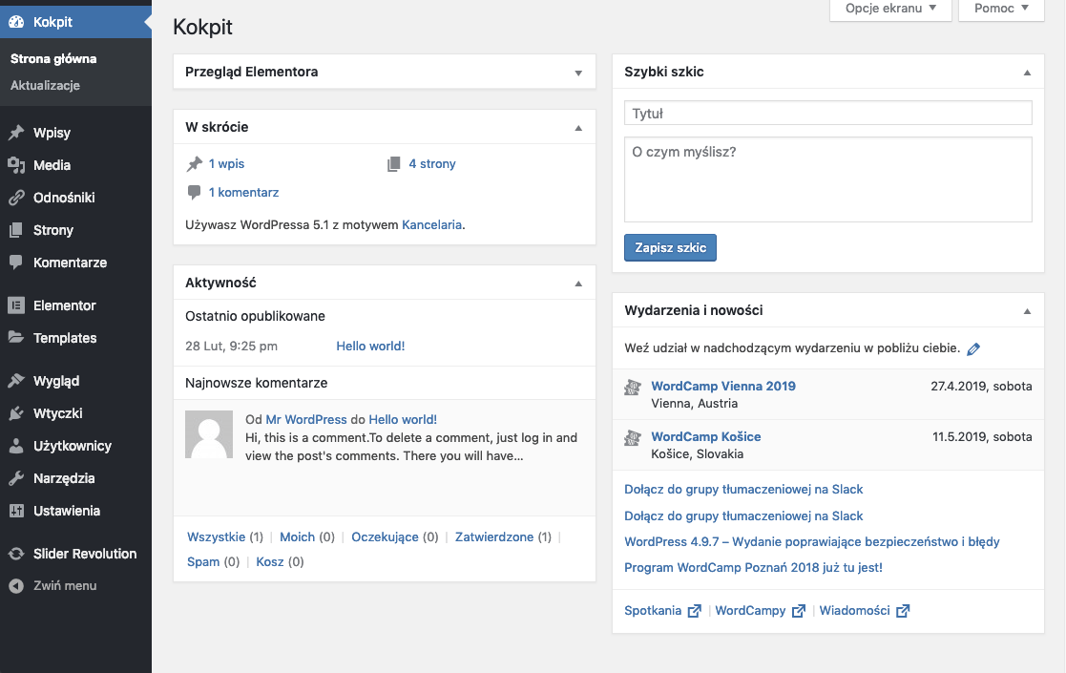The width and height of the screenshot is (1066, 673).
Task: Click the pencil icon to edit event location
Action: 973,349
